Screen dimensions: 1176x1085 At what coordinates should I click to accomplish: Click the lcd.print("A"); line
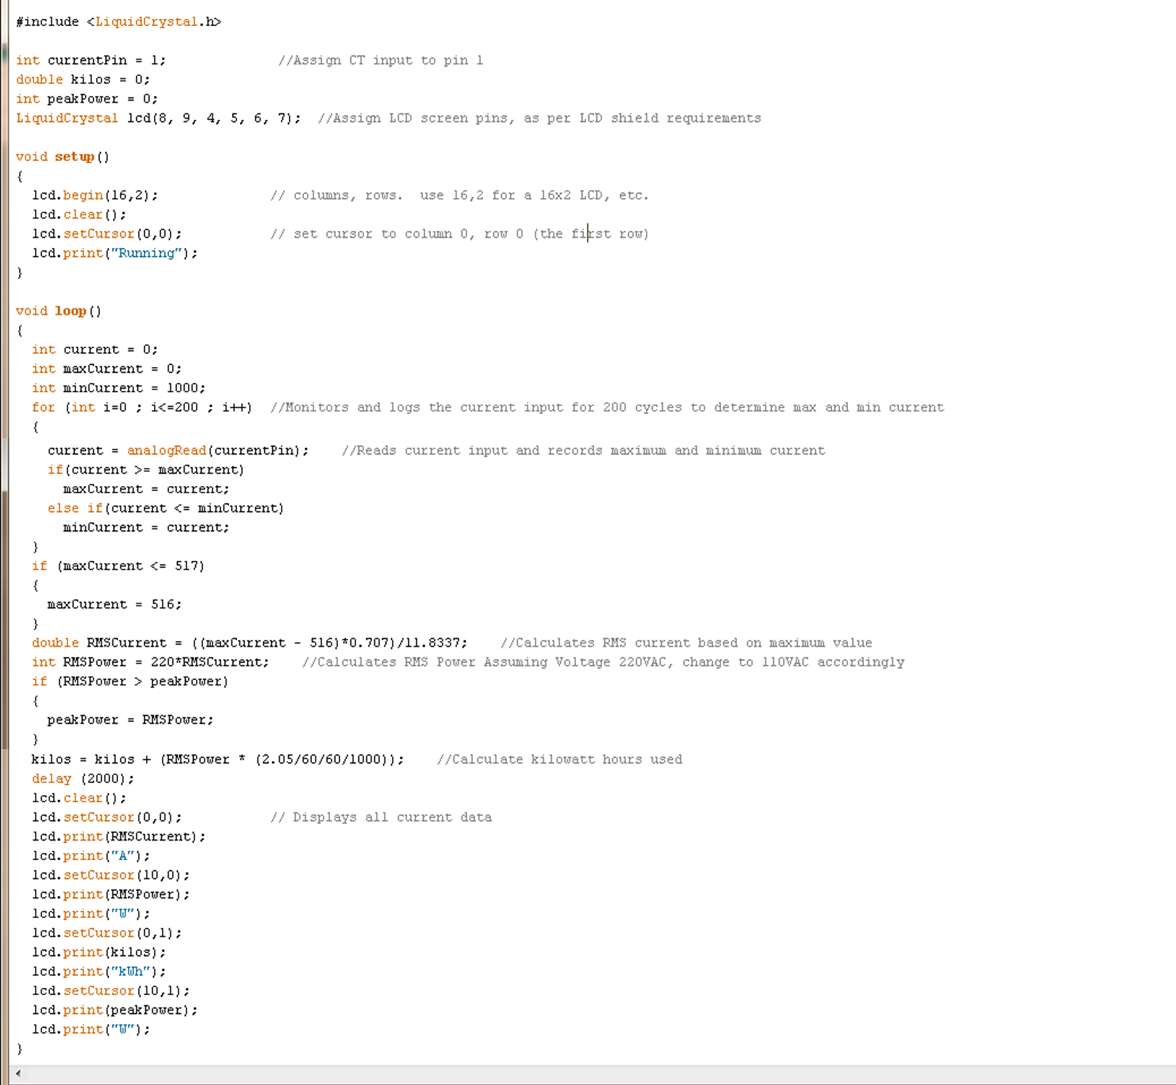coord(91,856)
